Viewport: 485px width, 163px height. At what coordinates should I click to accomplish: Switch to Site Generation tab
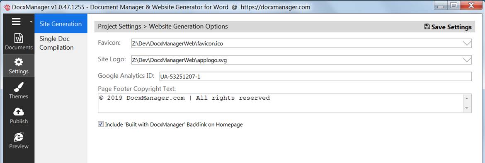pyautogui.click(x=61, y=24)
